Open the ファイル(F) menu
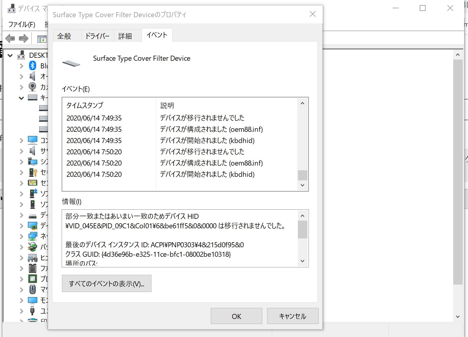The width and height of the screenshot is (468, 337). point(22,24)
